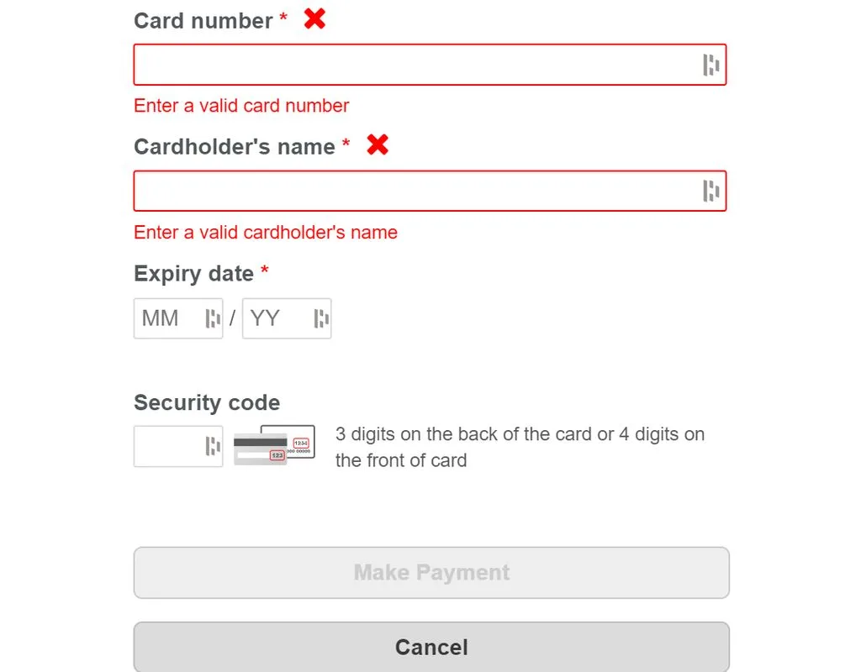Click the Security code label
Image resolution: width=861 pixels, height=672 pixels.
tap(207, 402)
